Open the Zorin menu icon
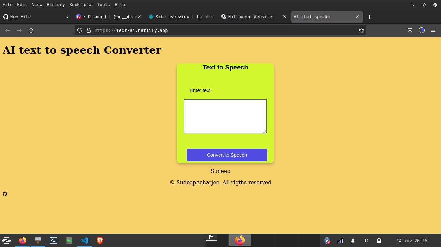Image resolution: width=441 pixels, height=247 pixels. (x=6, y=240)
